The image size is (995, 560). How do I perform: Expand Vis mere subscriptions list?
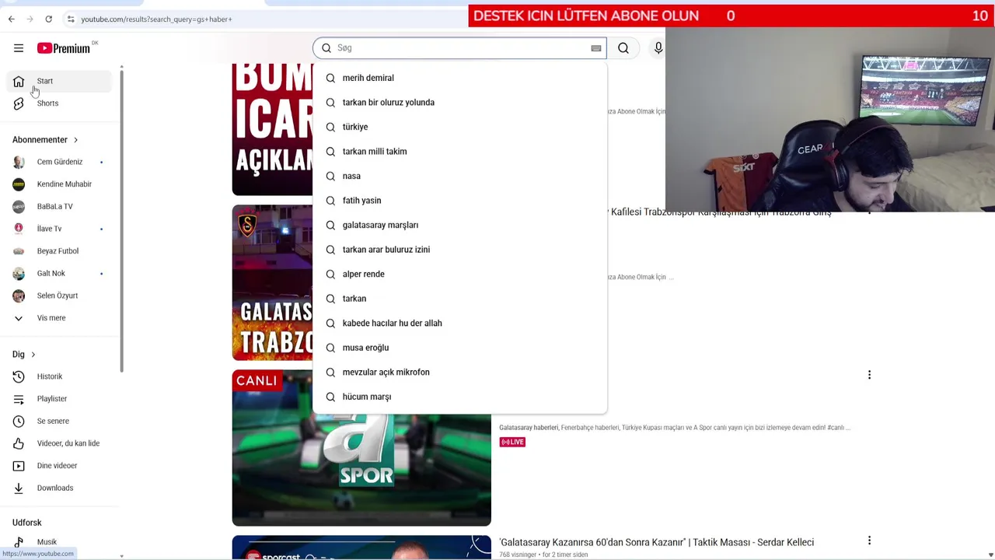click(59, 318)
